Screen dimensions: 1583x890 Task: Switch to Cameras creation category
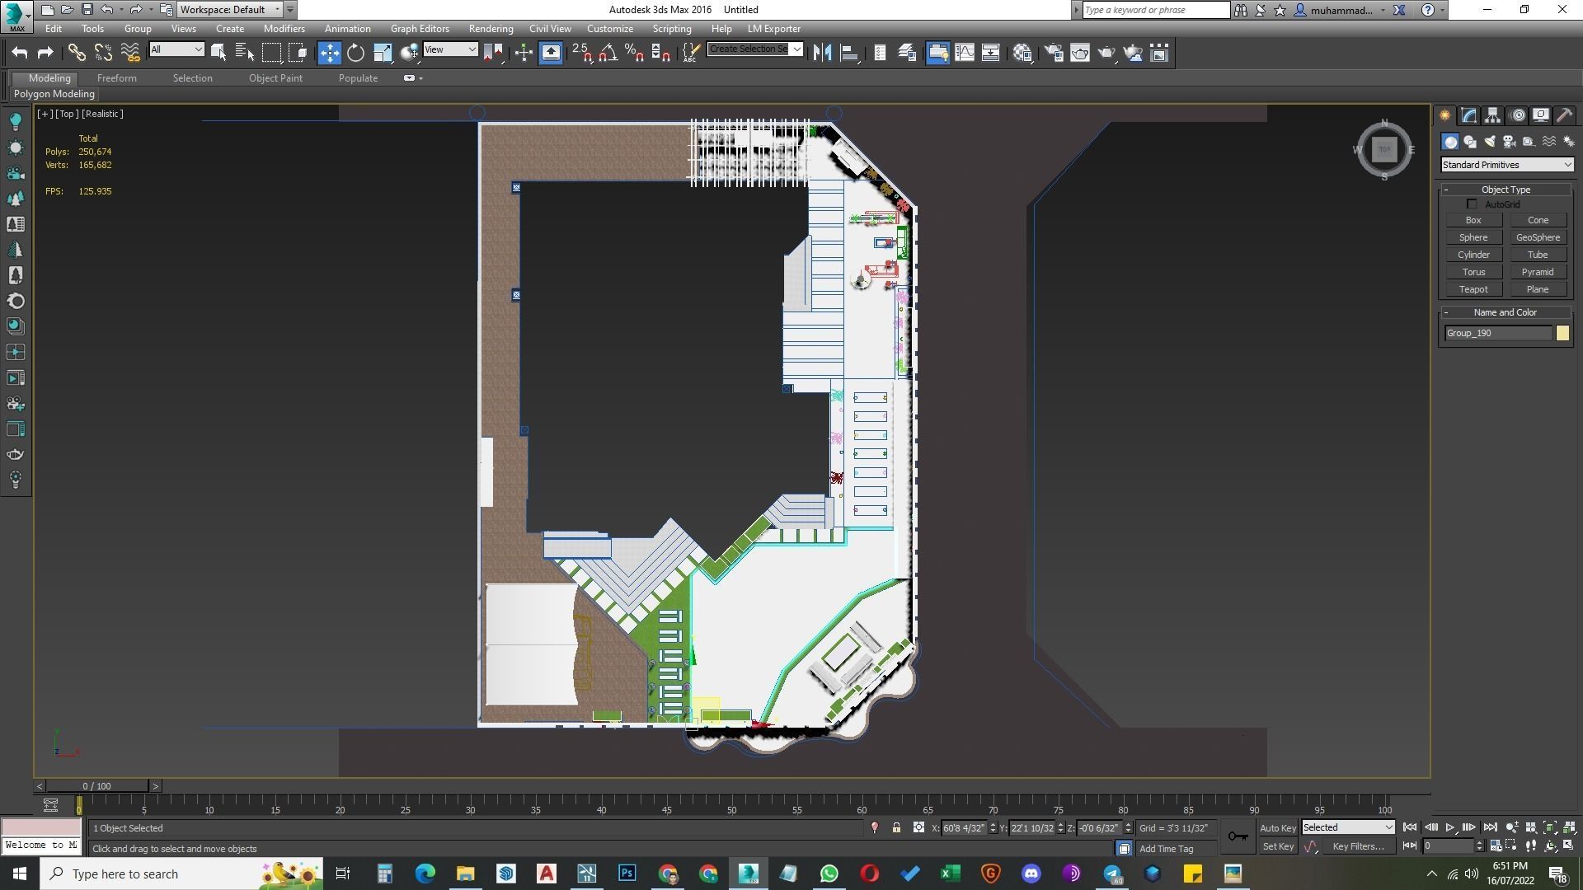pos(1510,142)
